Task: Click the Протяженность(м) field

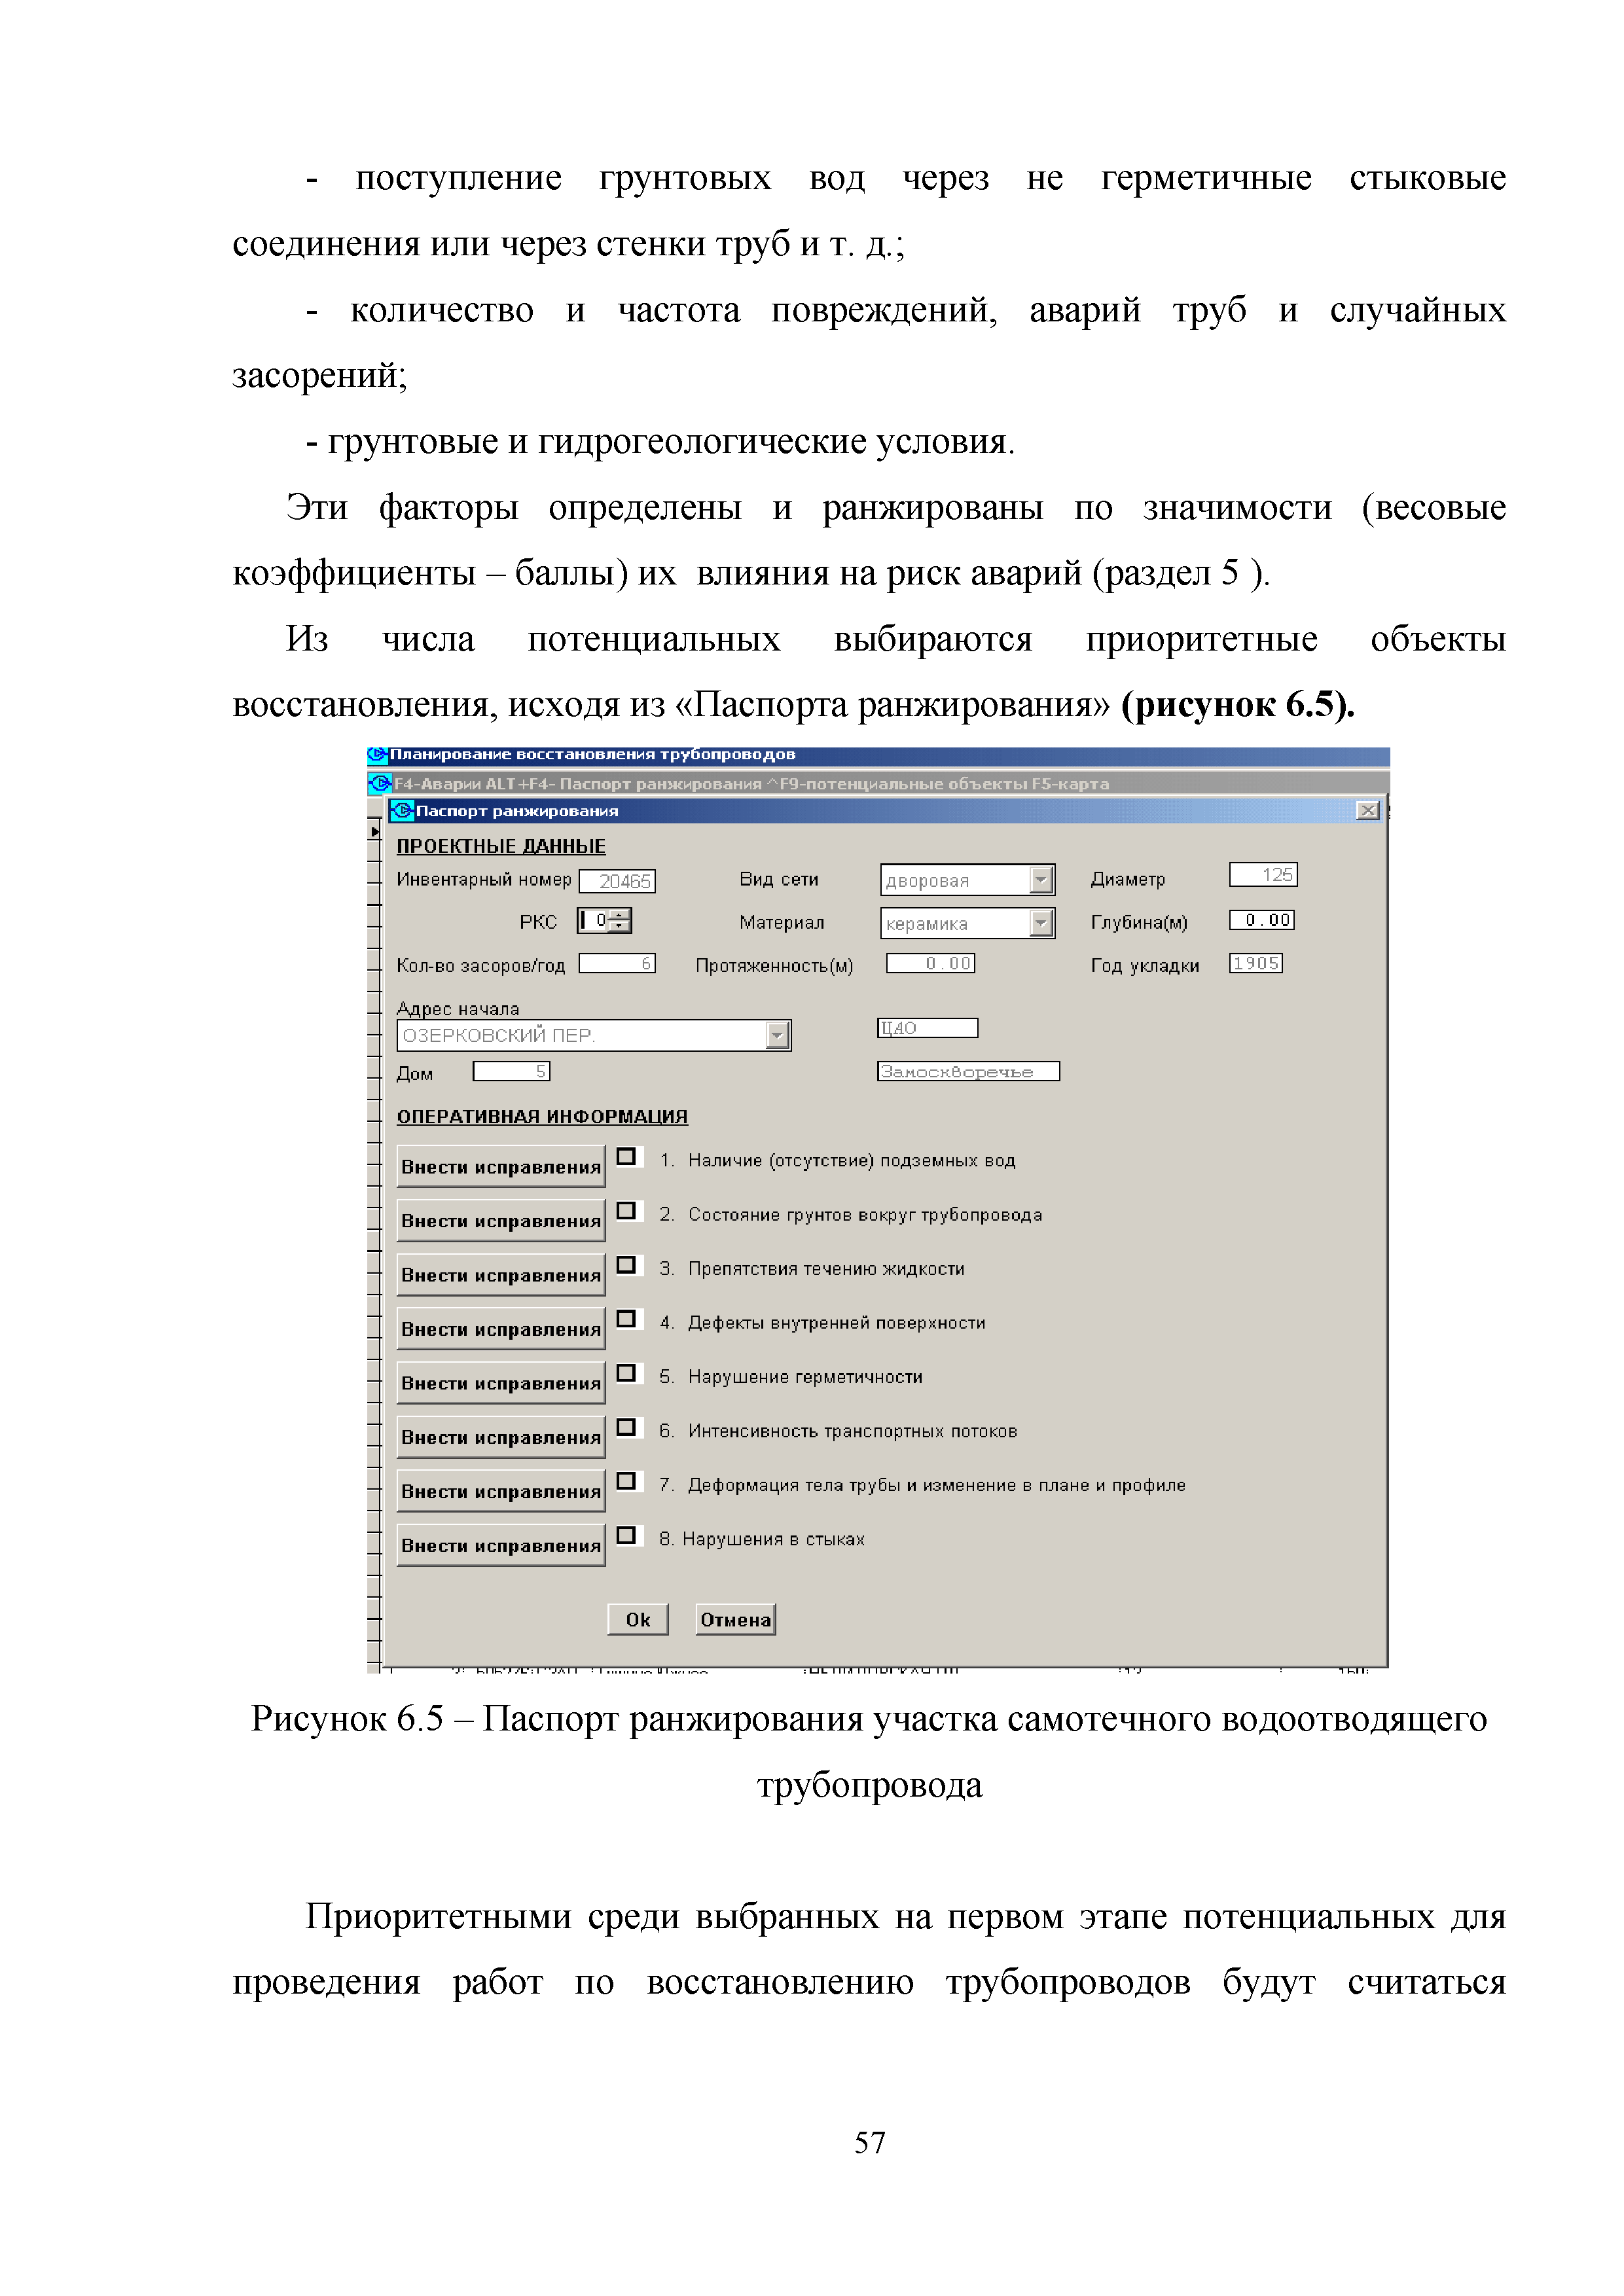Action: click(930, 963)
